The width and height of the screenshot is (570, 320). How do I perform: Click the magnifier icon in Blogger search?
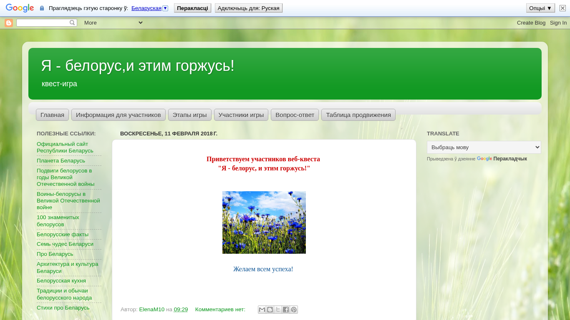72,23
